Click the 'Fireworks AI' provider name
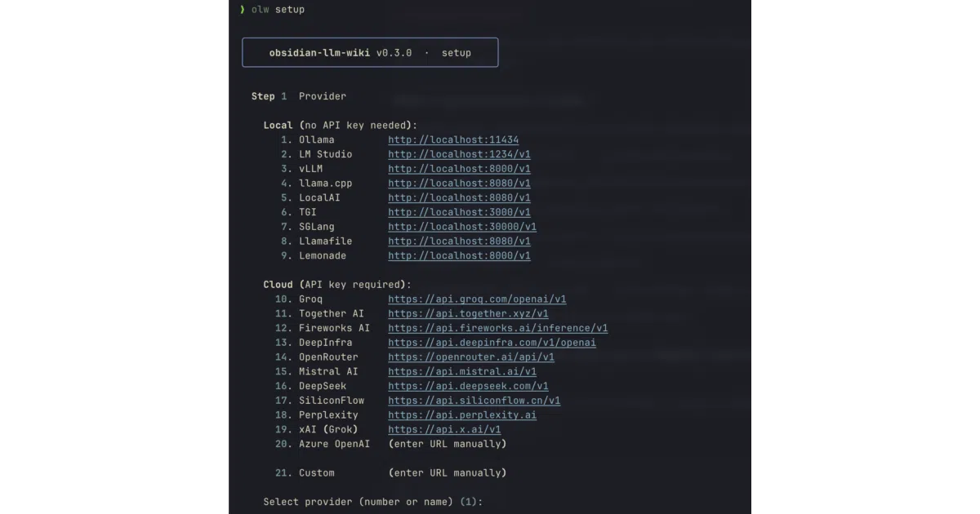The height and width of the screenshot is (514, 980). pos(334,328)
